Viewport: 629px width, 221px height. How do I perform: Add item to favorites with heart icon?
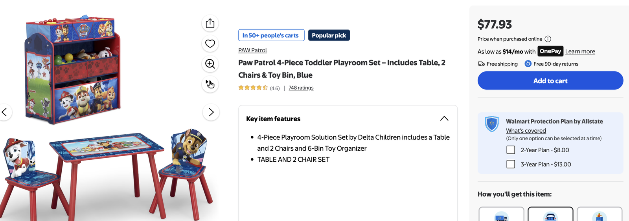coord(210,44)
